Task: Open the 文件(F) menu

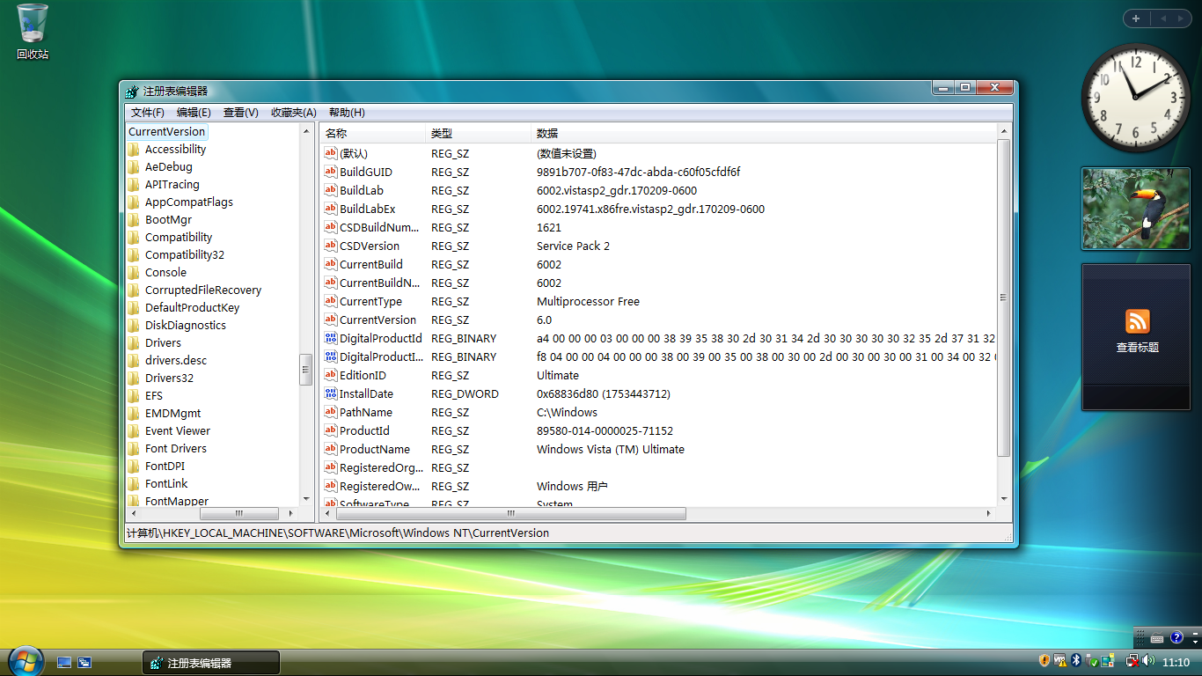Action: tap(148, 112)
